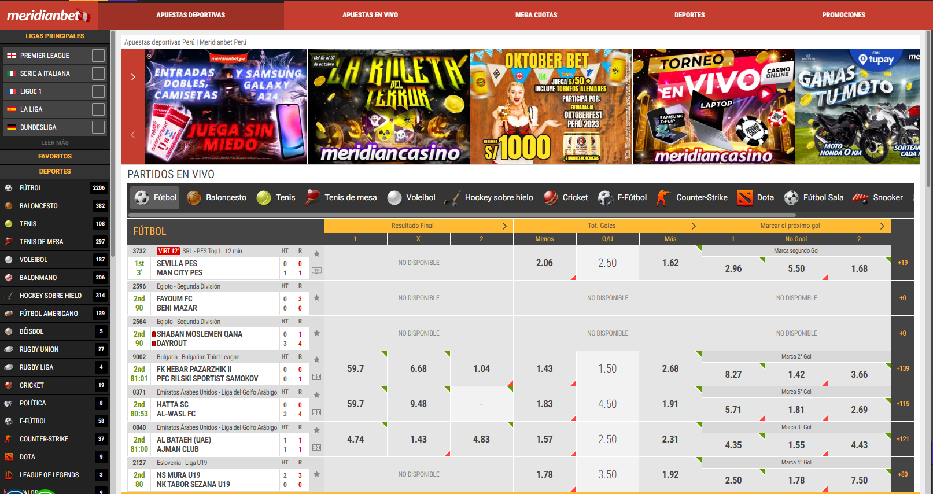Open Fútbol in sidebar sports list
This screenshot has height=494, width=933.
tap(55, 188)
